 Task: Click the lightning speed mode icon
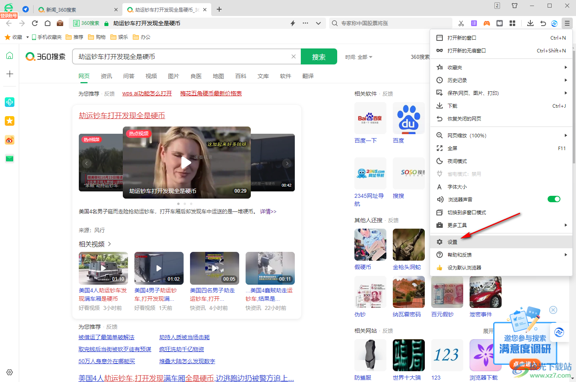pyautogui.click(x=293, y=23)
